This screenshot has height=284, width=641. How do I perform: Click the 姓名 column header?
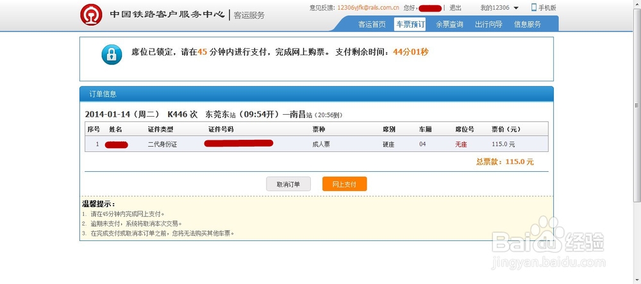click(x=115, y=129)
